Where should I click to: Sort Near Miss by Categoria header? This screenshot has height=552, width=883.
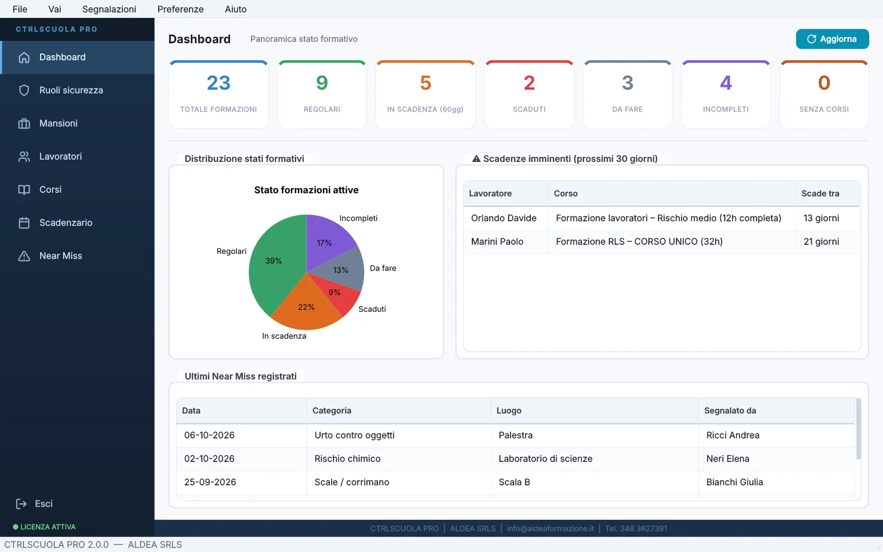pyautogui.click(x=398, y=411)
